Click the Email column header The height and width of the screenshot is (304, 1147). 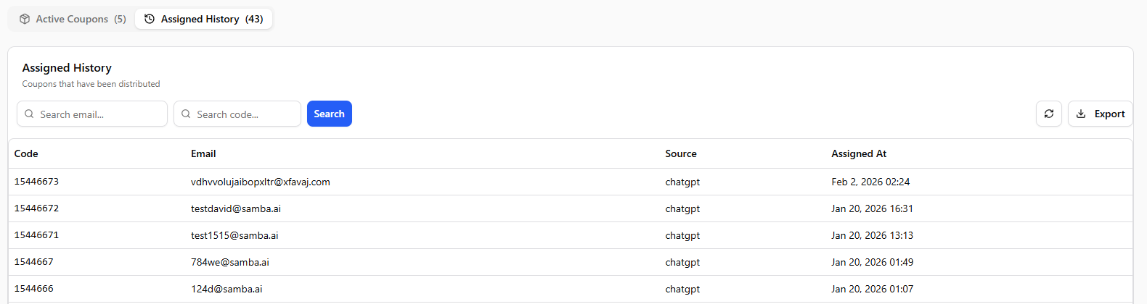(203, 153)
